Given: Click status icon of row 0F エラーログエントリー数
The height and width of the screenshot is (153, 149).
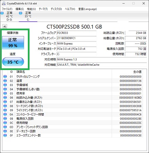Looking at the screenshot, I should [5, 135].
